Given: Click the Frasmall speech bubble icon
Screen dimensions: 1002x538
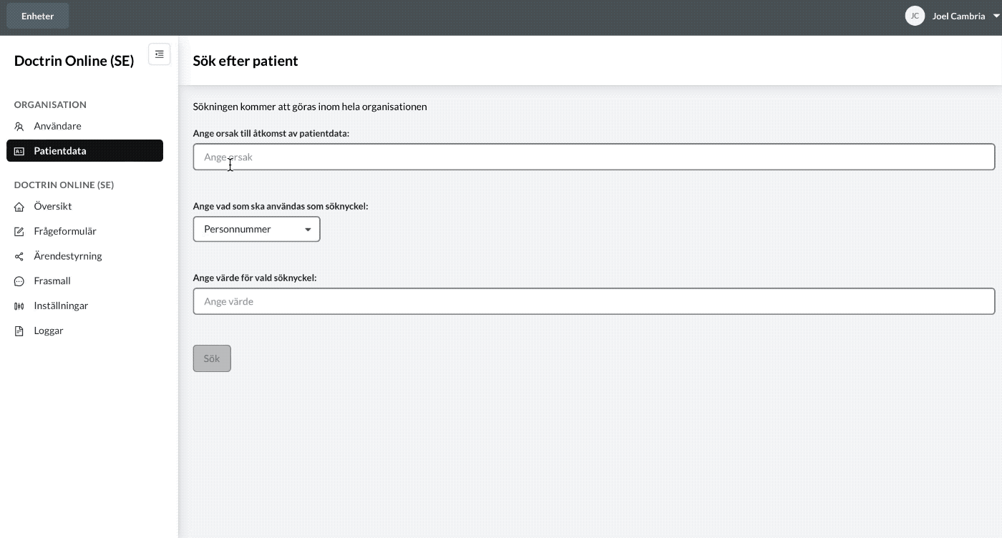Looking at the screenshot, I should (x=19, y=281).
